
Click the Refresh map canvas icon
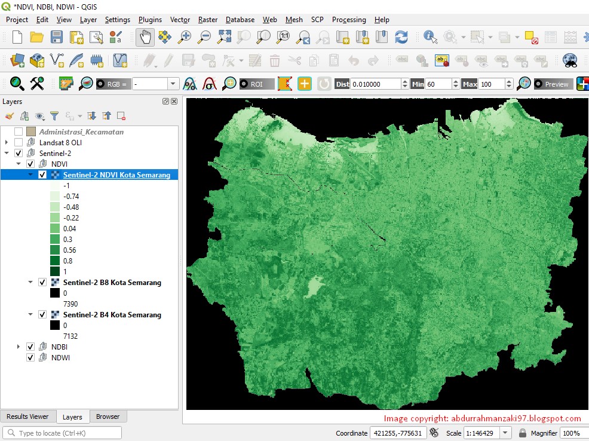402,37
